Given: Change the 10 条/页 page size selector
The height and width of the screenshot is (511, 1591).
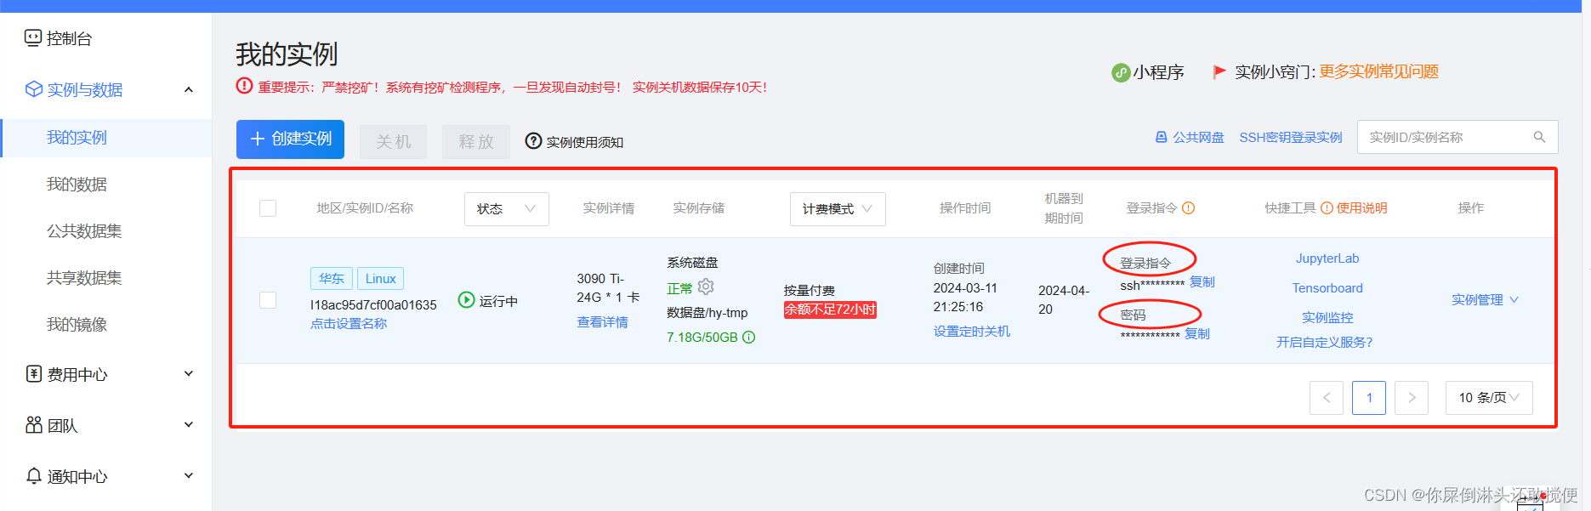Looking at the screenshot, I should click(x=1488, y=398).
